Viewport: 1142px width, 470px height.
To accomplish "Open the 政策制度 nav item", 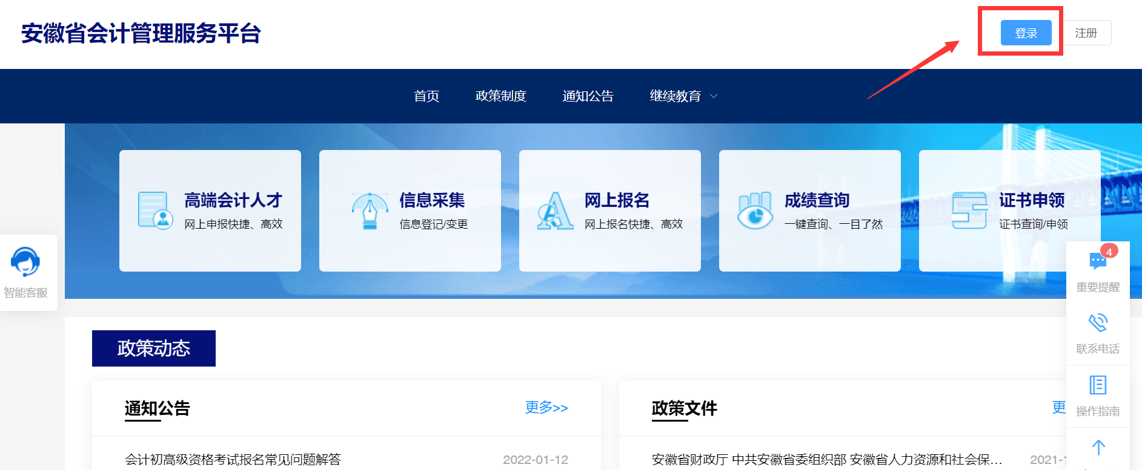I will (500, 96).
